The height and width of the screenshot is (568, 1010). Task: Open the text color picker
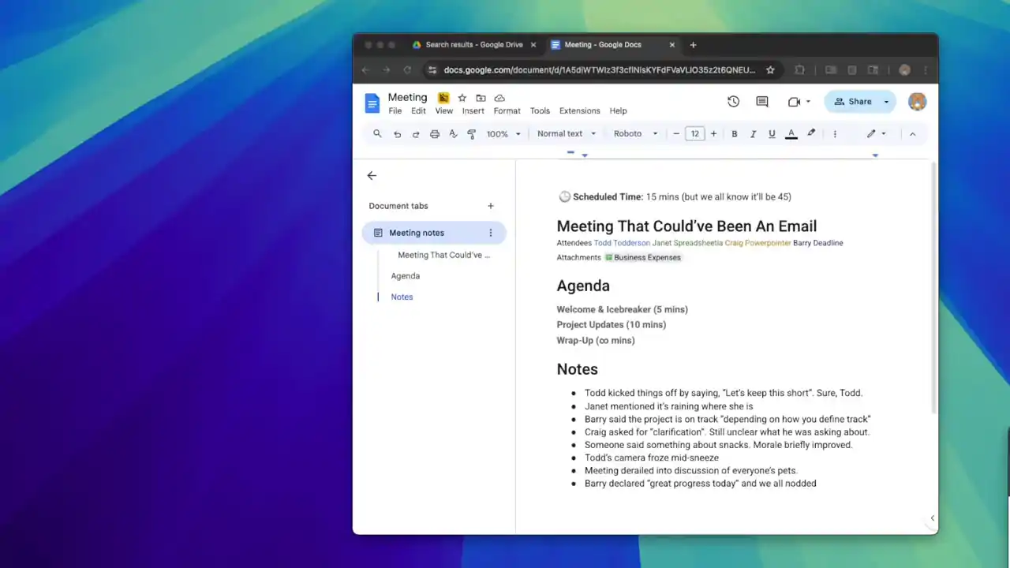791,134
